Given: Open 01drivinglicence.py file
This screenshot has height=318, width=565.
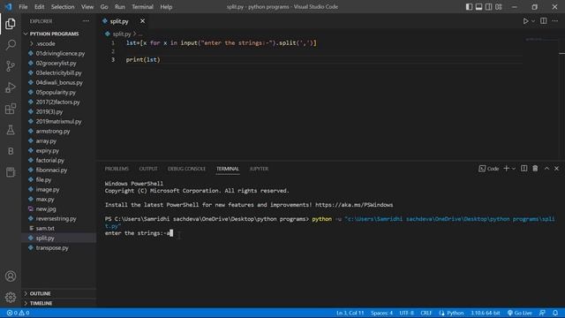Looking at the screenshot, I should tap(60, 53).
